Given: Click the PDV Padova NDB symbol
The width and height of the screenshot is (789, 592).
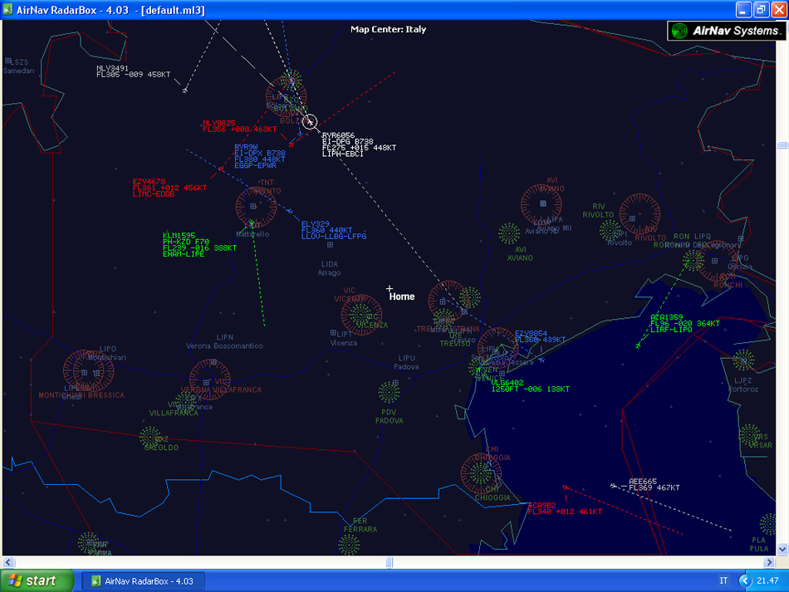Looking at the screenshot, I should pos(389,393).
